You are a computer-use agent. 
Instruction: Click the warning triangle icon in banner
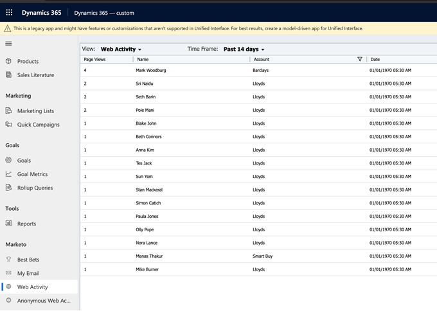pyautogui.click(x=8, y=28)
